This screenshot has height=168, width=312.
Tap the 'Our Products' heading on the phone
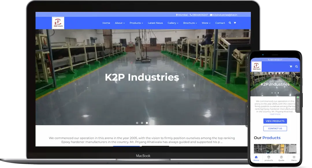267,138
